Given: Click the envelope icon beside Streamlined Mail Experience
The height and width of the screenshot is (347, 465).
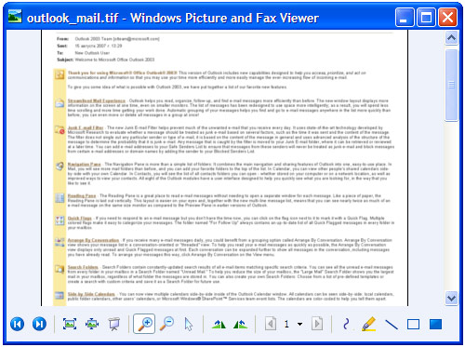Looking at the screenshot, I should (x=60, y=103).
